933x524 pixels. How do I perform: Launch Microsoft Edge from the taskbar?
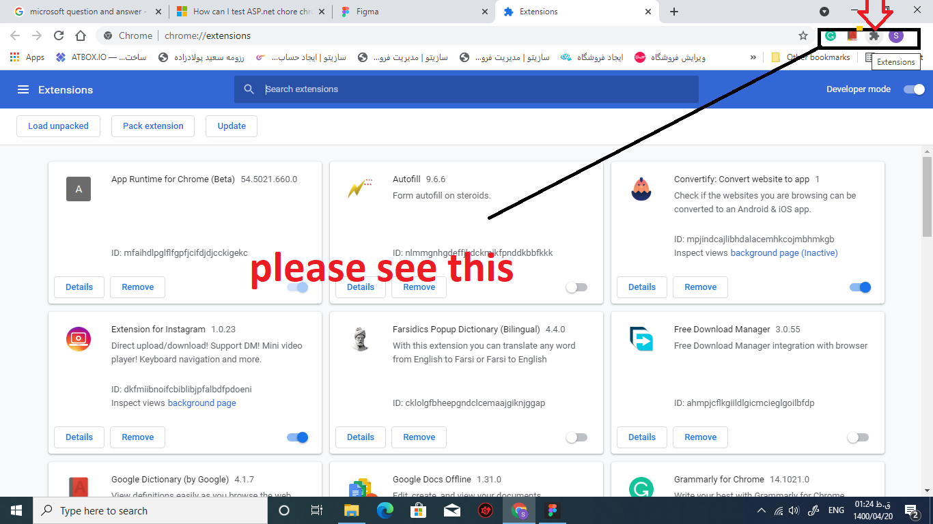click(x=385, y=510)
